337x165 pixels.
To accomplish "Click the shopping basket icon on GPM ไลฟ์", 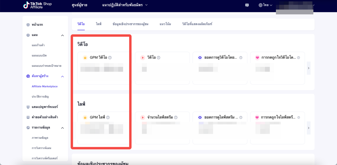I will coord(85,117).
